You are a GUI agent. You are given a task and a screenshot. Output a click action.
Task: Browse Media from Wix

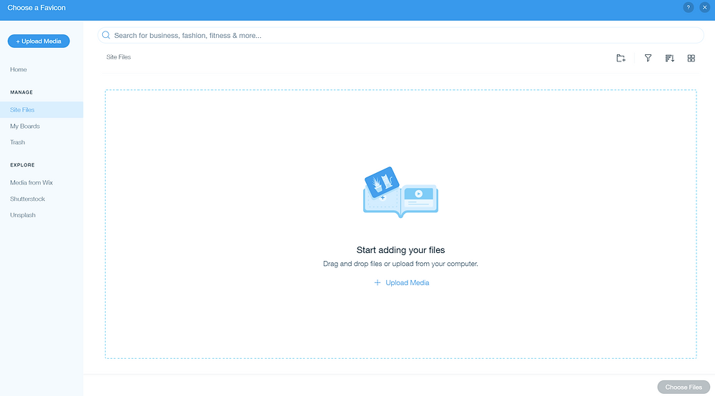pyautogui.click(x=31, y=182)
